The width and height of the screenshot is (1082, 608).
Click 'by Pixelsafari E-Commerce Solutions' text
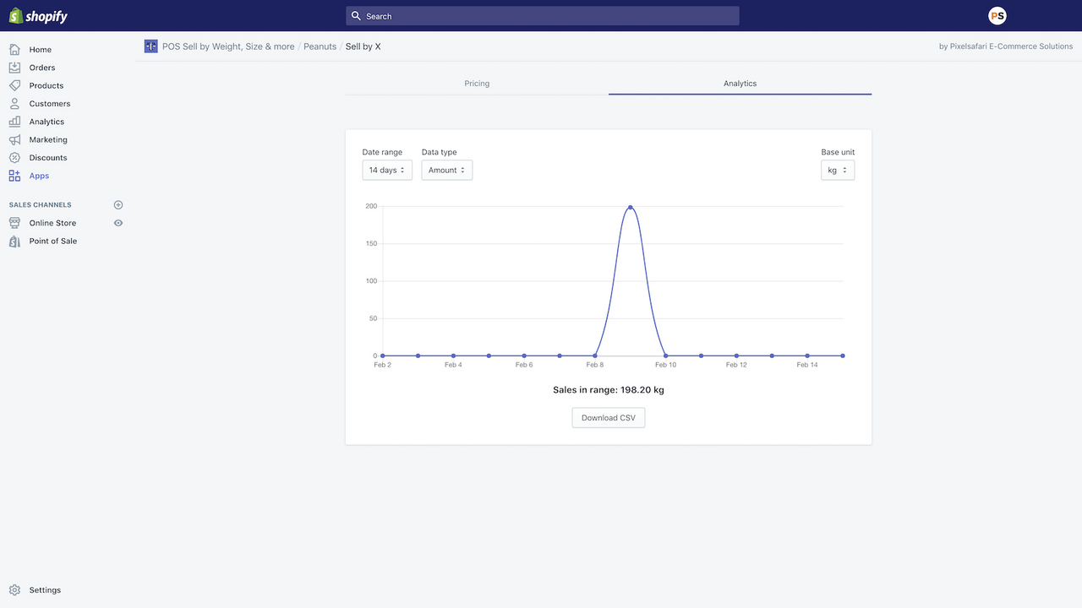[1006, 46]
